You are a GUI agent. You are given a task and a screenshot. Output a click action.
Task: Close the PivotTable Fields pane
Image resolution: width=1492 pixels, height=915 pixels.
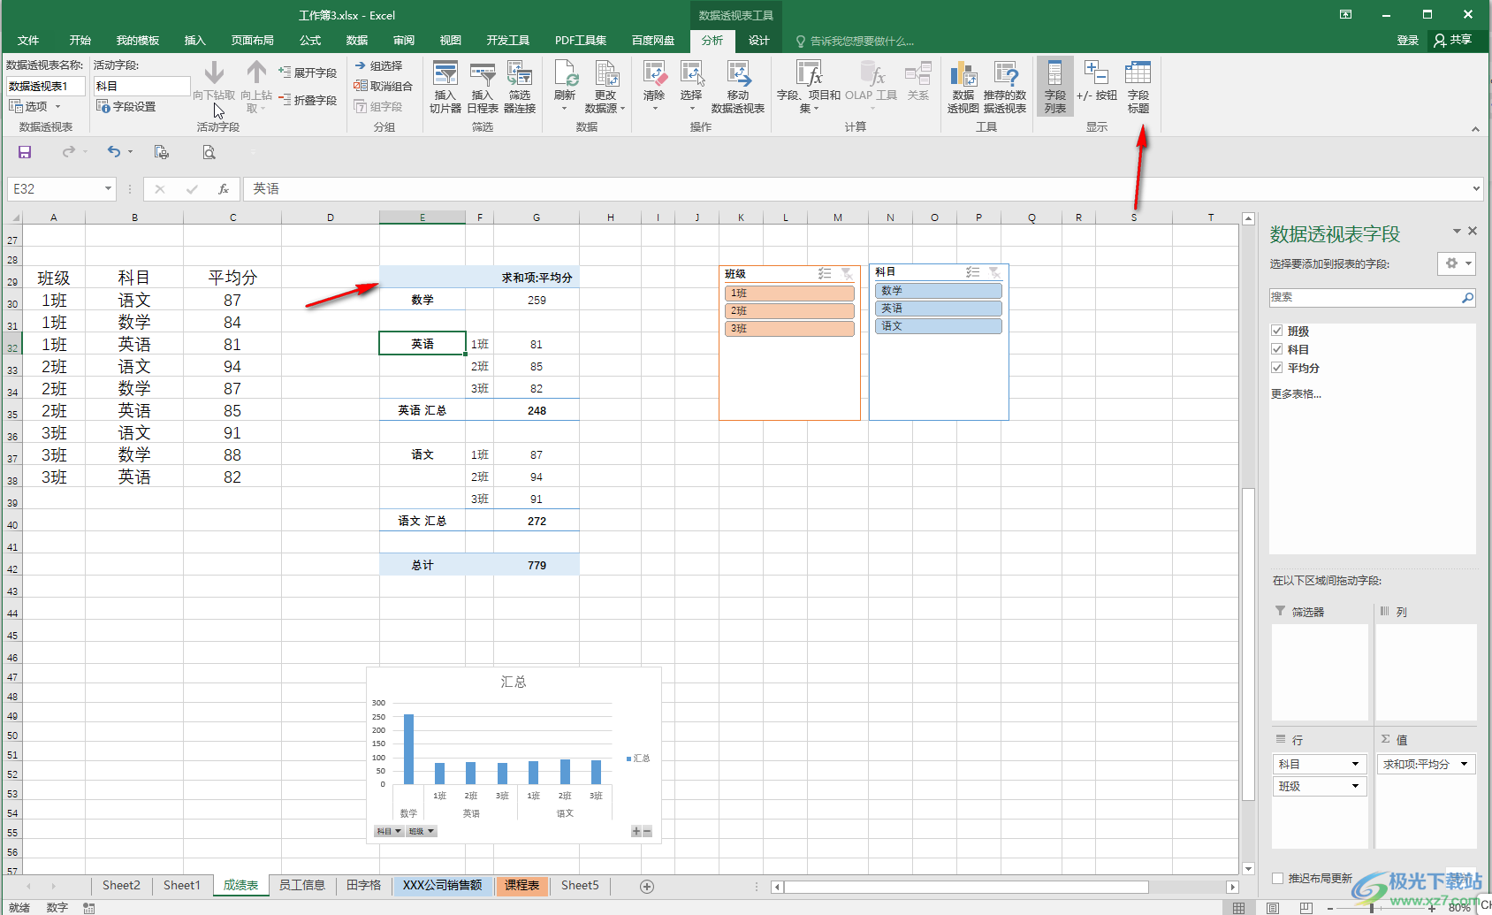tap(1473, 231)
